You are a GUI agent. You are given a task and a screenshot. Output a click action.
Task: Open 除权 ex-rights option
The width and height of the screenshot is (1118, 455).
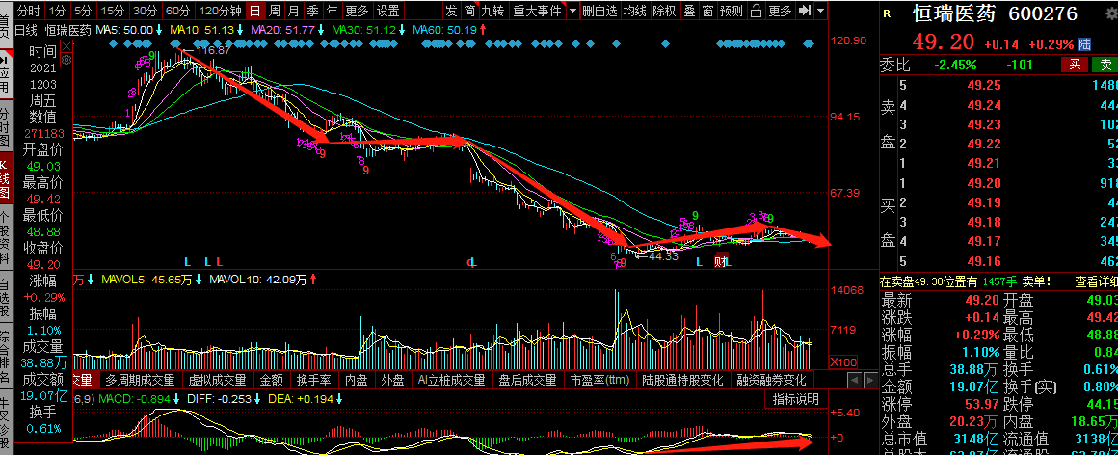tap(664, 11)
